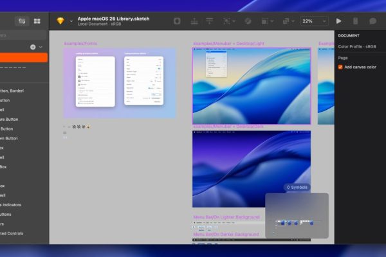Select 'Examples/Menubar + Desktop/Dark' artboard label

coord(228,127)
